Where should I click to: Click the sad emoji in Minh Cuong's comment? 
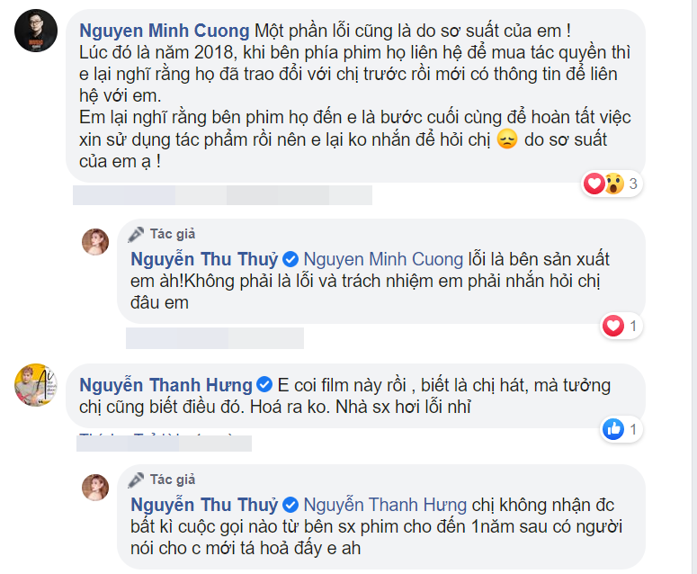pos(507,141)
